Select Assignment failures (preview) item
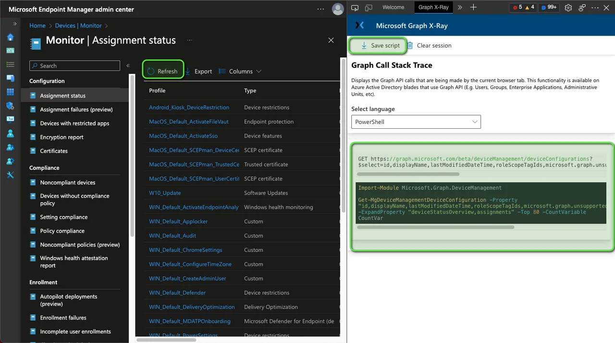The image size is (615, 343). click(x=75, y=110)
